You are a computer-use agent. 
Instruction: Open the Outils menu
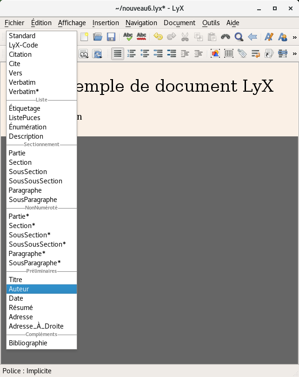211,23
